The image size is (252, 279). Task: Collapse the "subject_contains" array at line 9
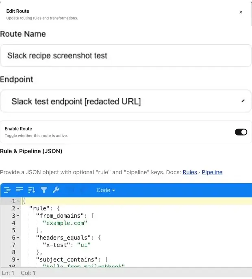(x=18, y=260)
